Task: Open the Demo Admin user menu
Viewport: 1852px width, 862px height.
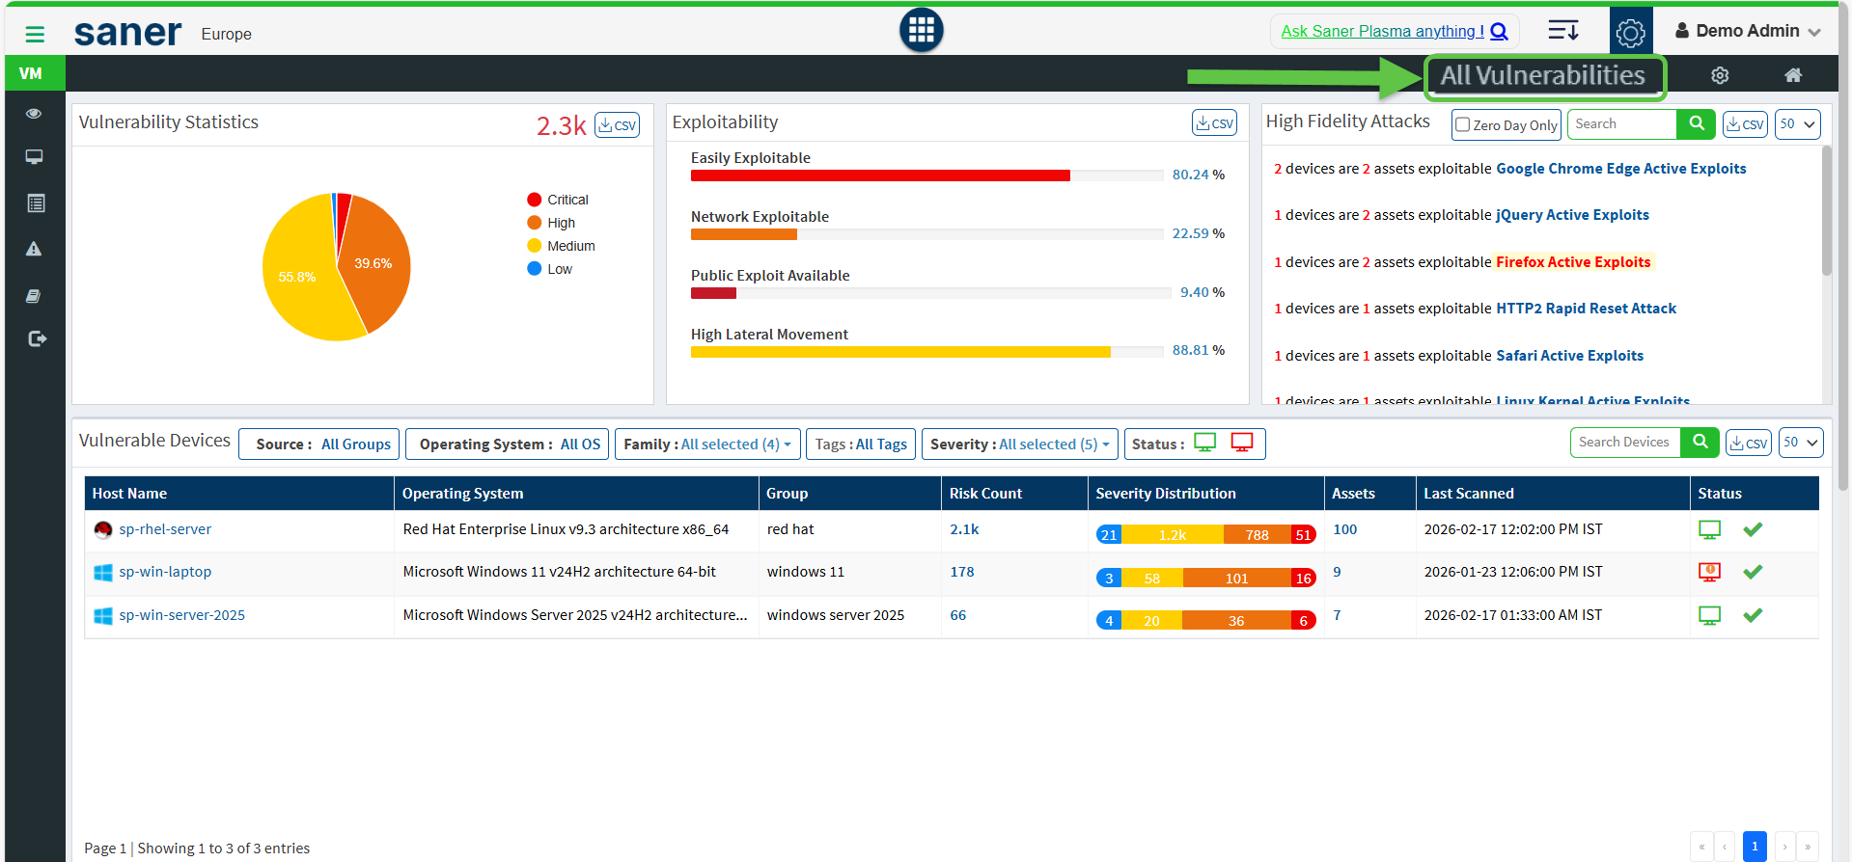Action: coord(1747,31)
